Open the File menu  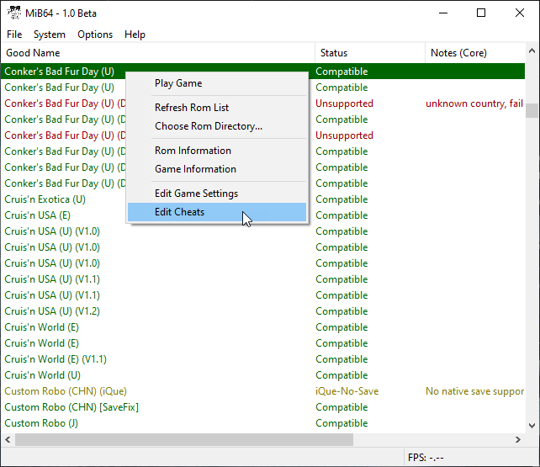pyautogui.click(x=14, y=34)
